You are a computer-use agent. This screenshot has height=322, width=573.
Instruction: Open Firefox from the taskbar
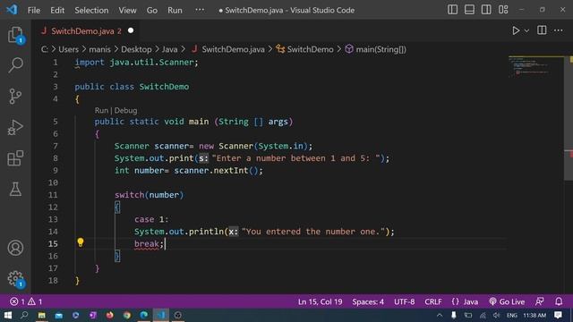point(109,315)
